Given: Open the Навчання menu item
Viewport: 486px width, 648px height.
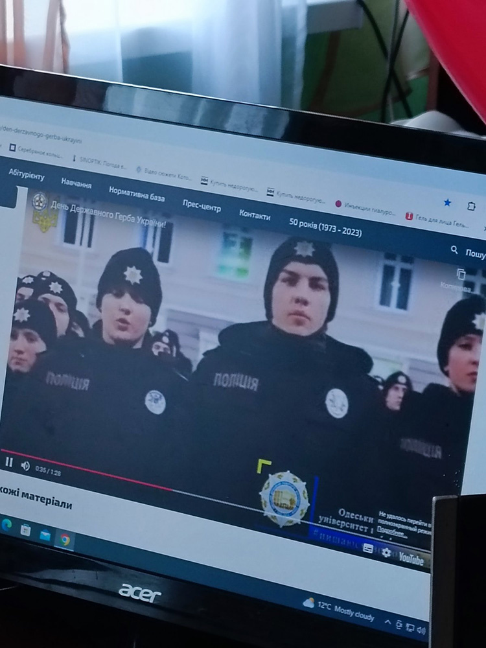Looking at the screenshot, I should click(x=76, y=184).
